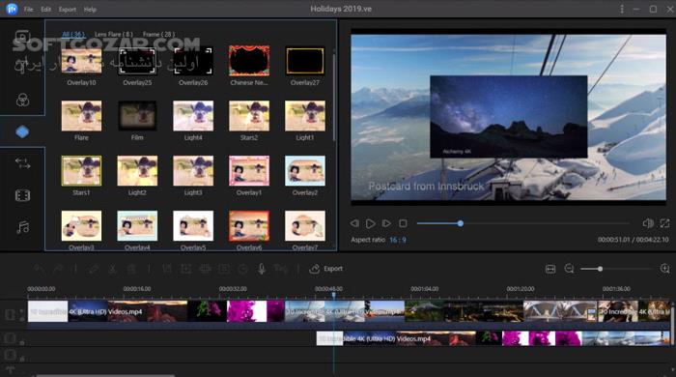The image size is (676, 377).
Task: Click the Mosaic tool icon
Action: point(205,269)
